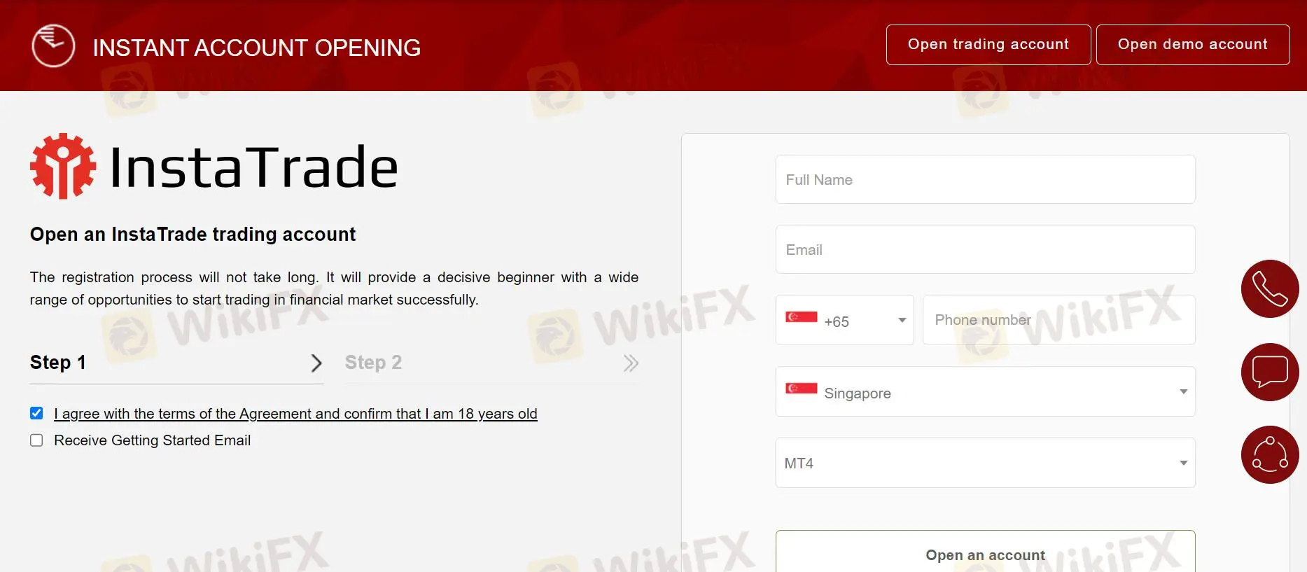Open the MT4 platform dropdown
This screenshot has height=572, width=1307.
click(986, 463)
